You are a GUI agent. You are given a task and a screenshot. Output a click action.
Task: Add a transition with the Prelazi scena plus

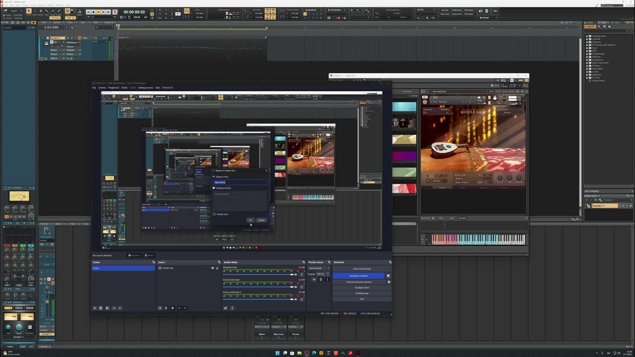point(314,279)
